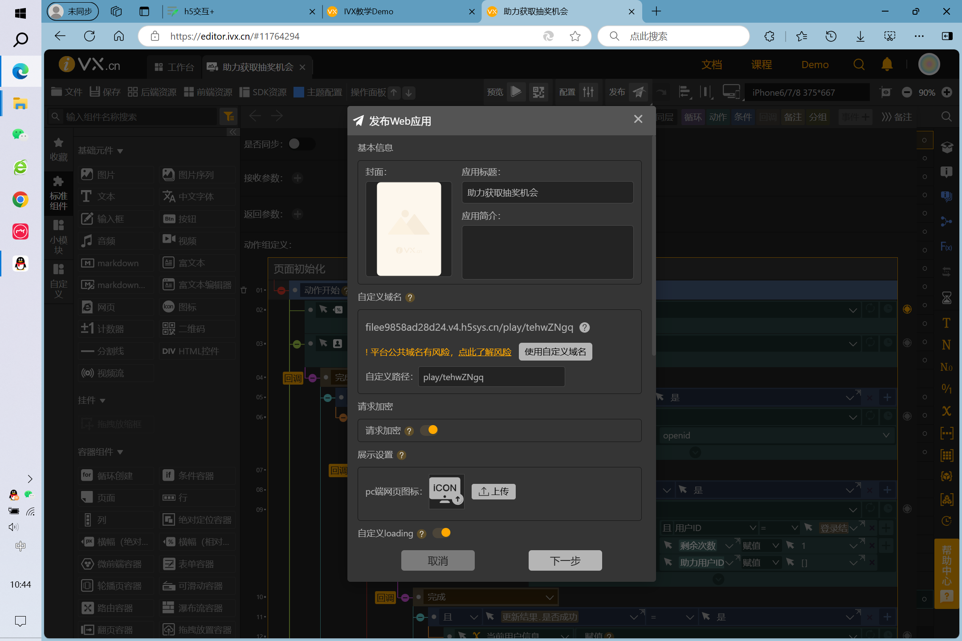Viewport: 962px width, 641px height.
Task: Expand the openid dropdown
Action: point(886,435)
